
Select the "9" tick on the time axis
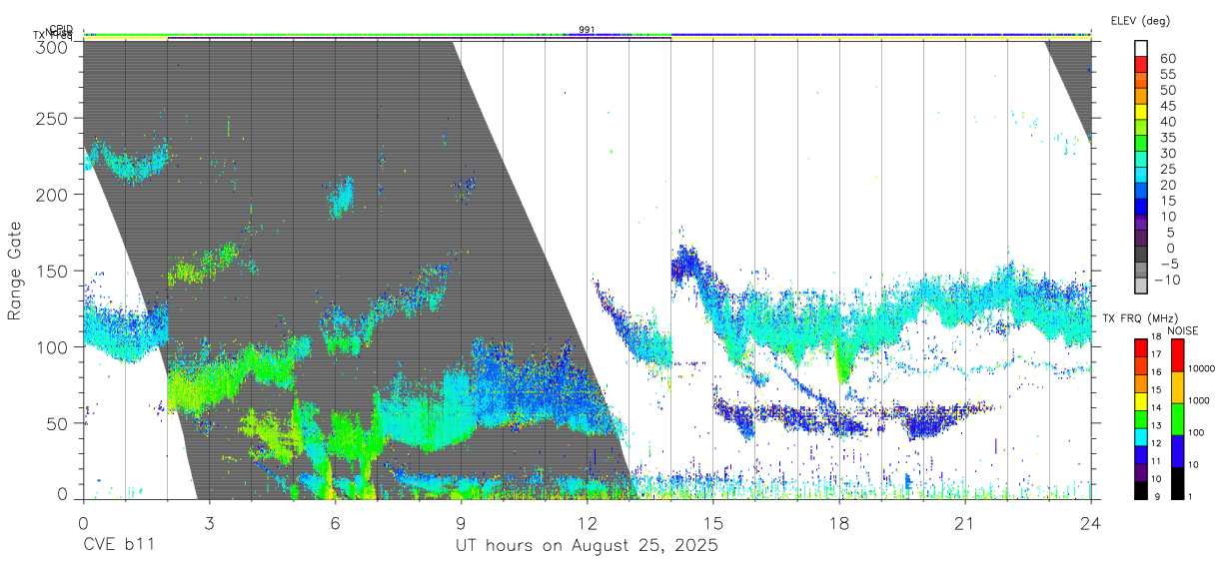click(x=461, y=523)
